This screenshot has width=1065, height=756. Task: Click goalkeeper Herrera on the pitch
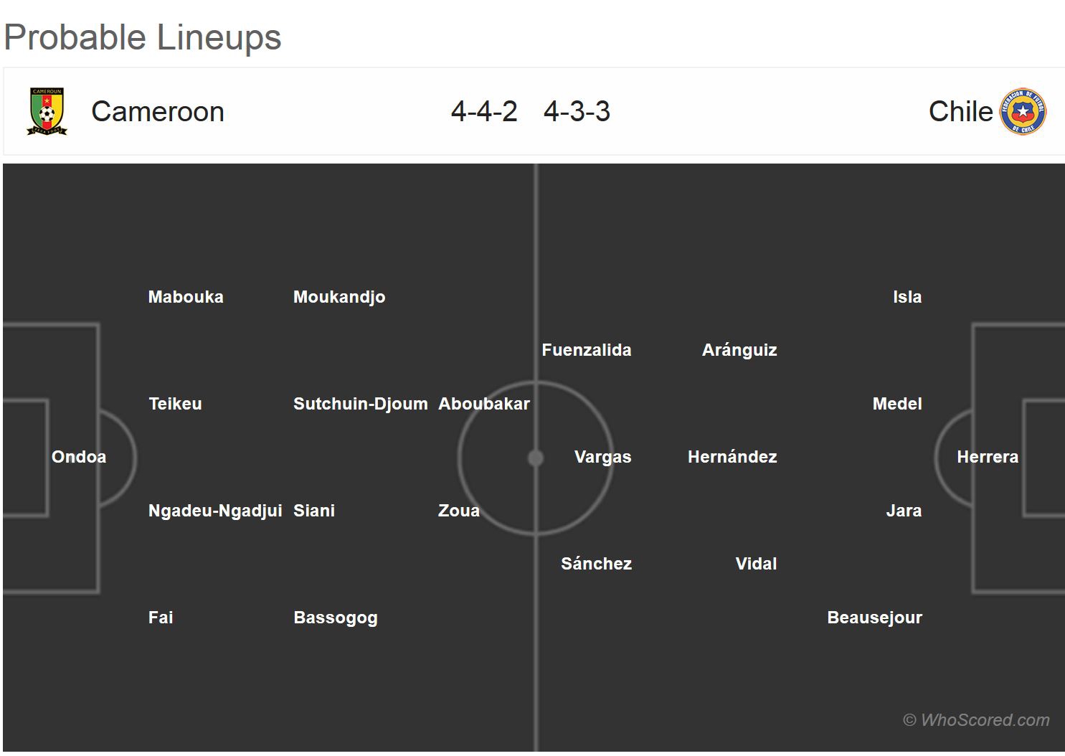coord(987,457)
